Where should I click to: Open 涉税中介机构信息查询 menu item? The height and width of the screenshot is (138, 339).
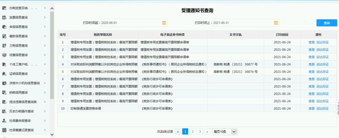click(x=24, y=83)
